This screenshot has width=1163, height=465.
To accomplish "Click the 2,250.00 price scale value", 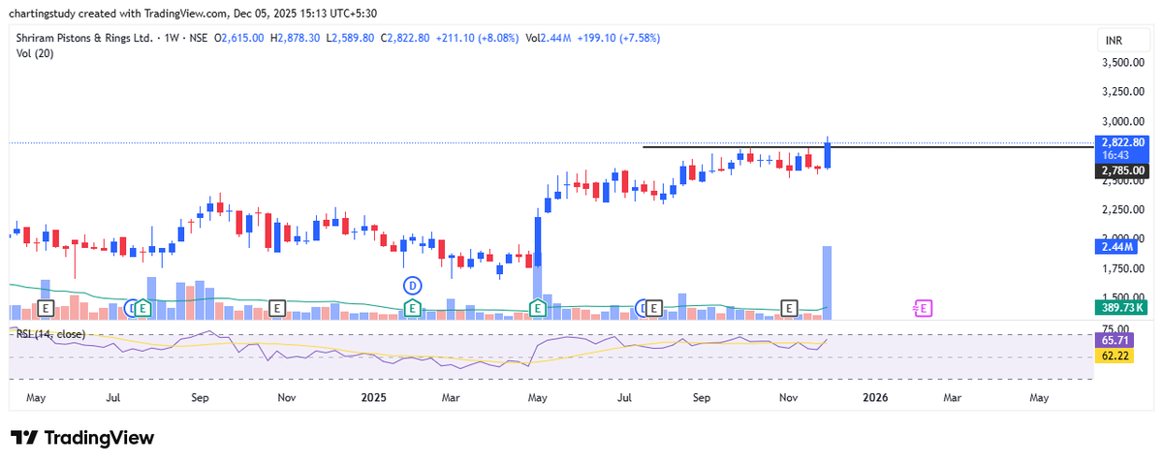I will point(1124,209).
